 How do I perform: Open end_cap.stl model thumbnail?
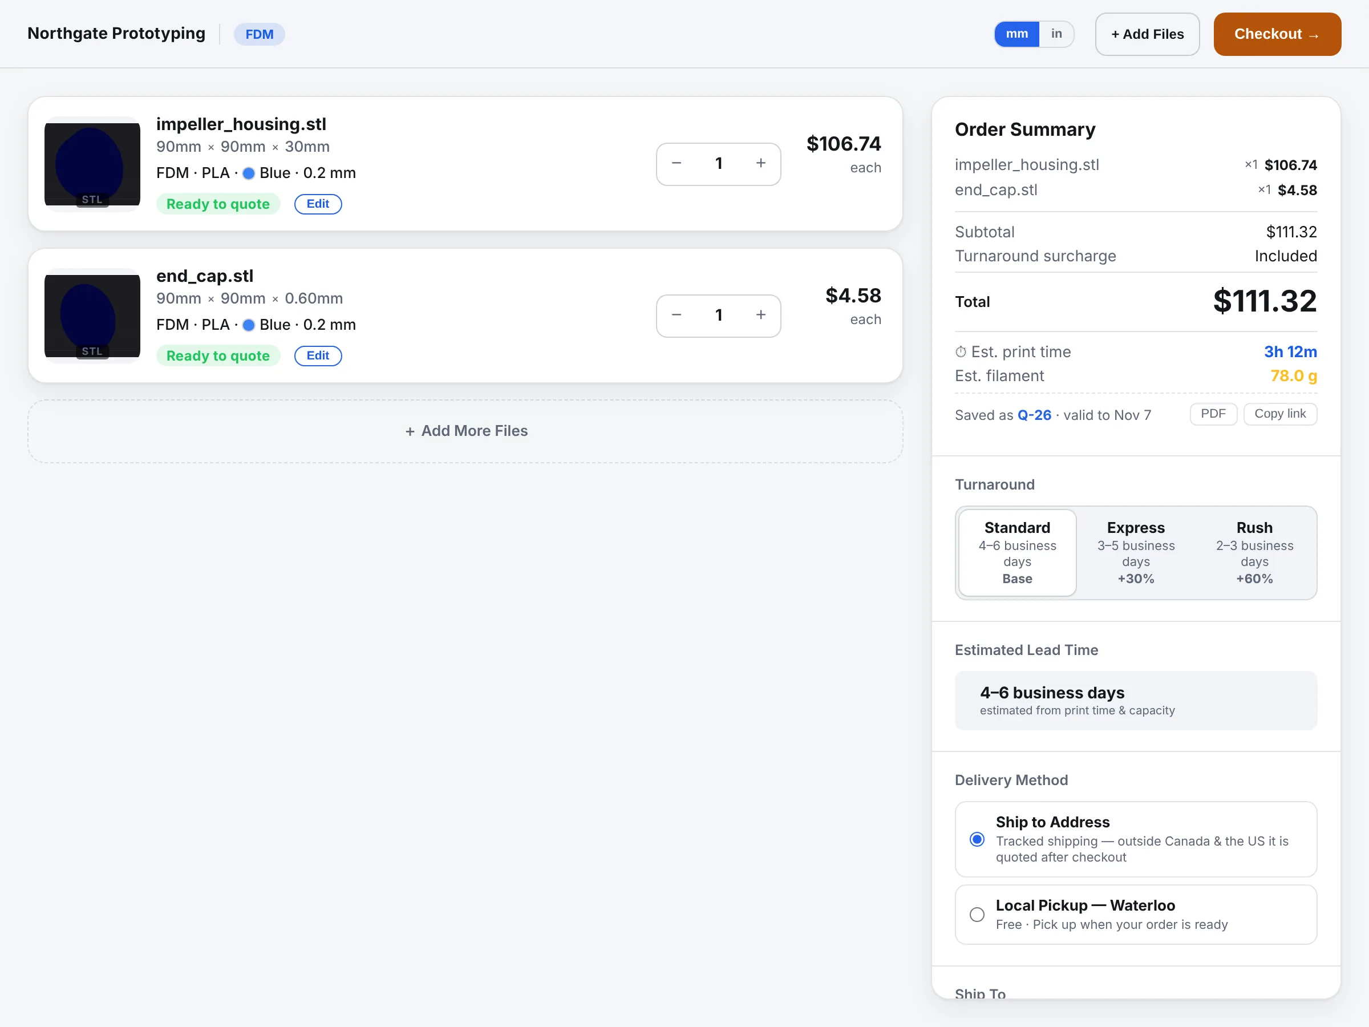click(x=92, y=316)
